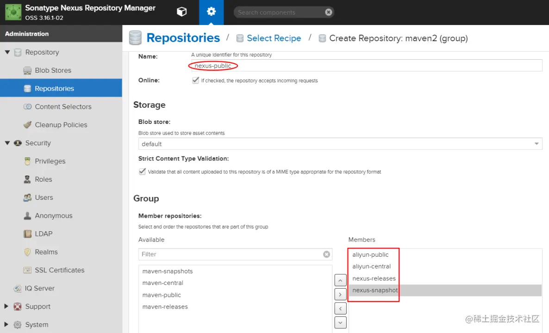Expand the Support tree section
The height and width of the screenshot is (333, 549).
click(x=6, y=307)
